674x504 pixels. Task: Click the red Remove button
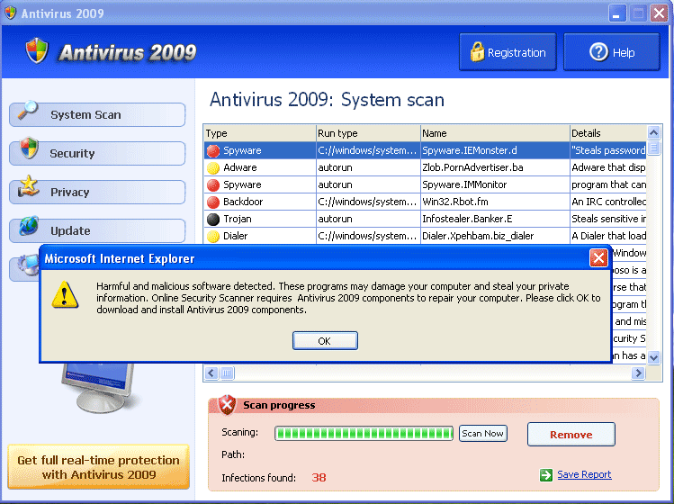pyautogui.click(x=571, y=435)
